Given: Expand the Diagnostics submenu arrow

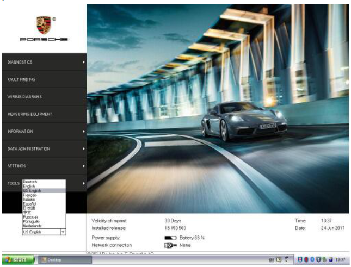Looking at the screenshot, I should coord(83,62).
